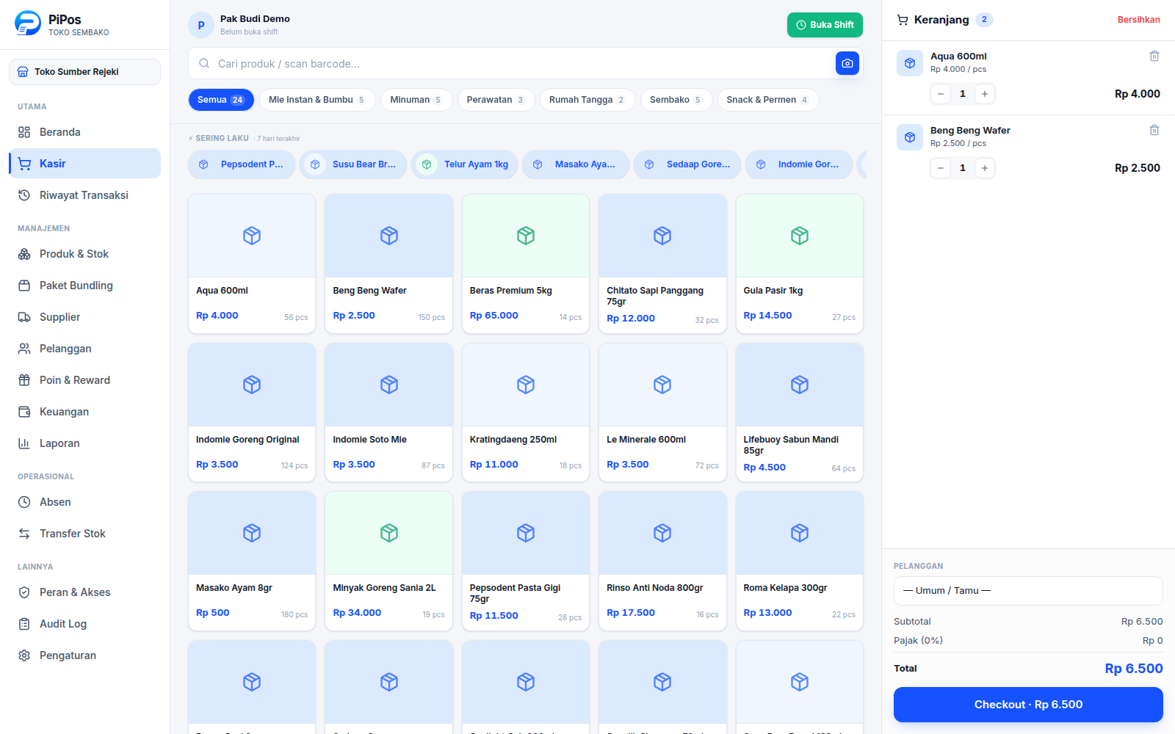Click the Pak Budi Demo avatar

201,25
